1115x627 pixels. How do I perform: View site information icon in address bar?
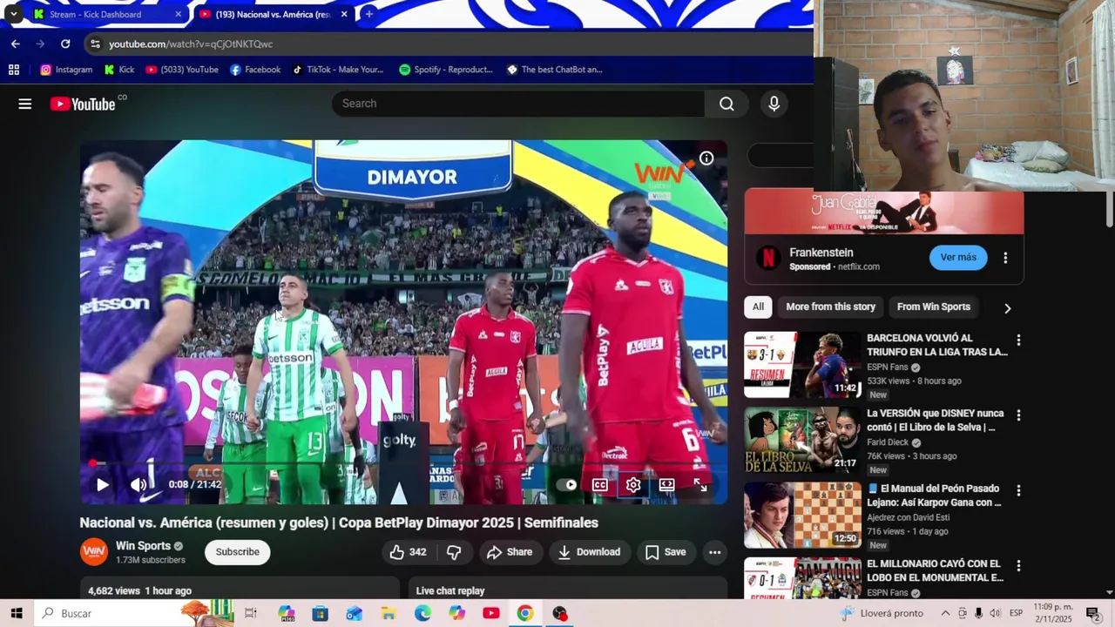tap(95, 44)
